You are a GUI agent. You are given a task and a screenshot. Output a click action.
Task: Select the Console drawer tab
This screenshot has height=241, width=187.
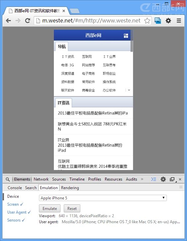click(x=15, y=188)
